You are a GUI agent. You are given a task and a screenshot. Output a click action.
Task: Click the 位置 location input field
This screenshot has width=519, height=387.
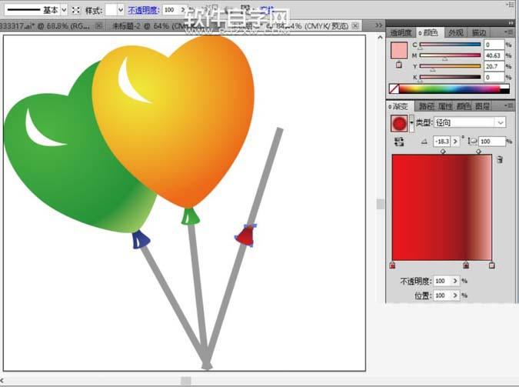442,295
